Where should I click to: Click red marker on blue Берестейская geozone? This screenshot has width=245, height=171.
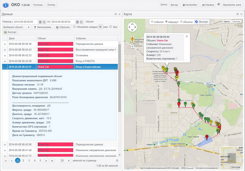click(x=207, y=137)
